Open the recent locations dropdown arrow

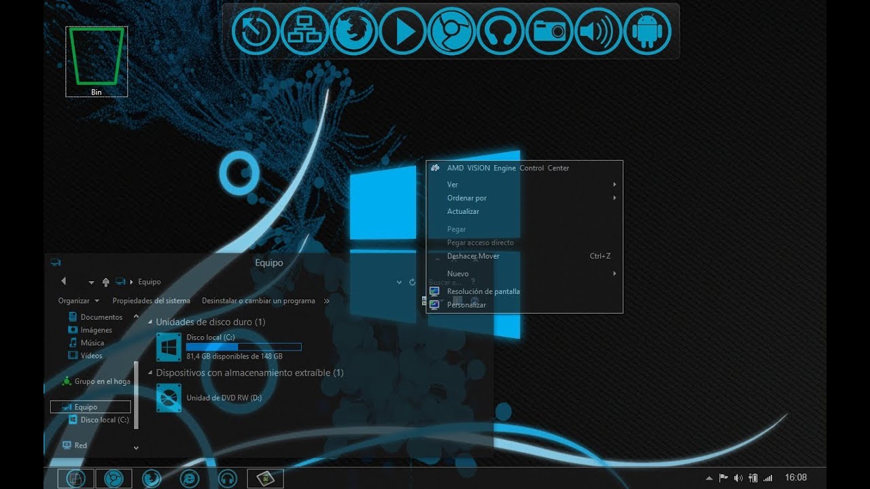point(91,283)
